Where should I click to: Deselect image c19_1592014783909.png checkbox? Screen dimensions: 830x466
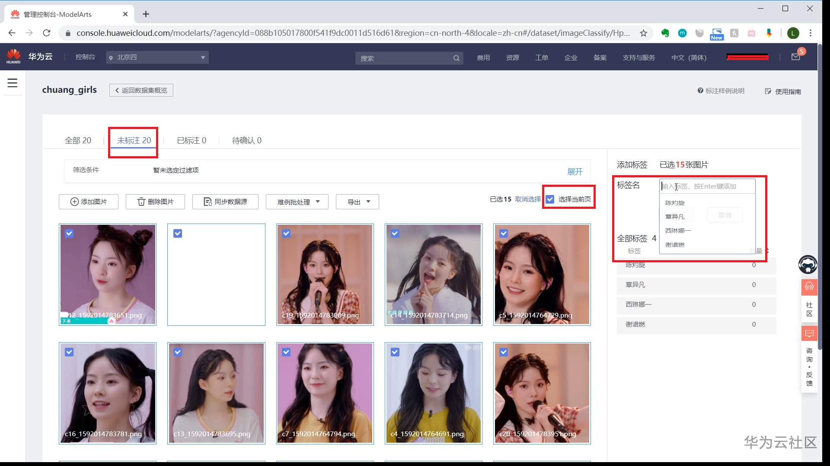point(286,233)
